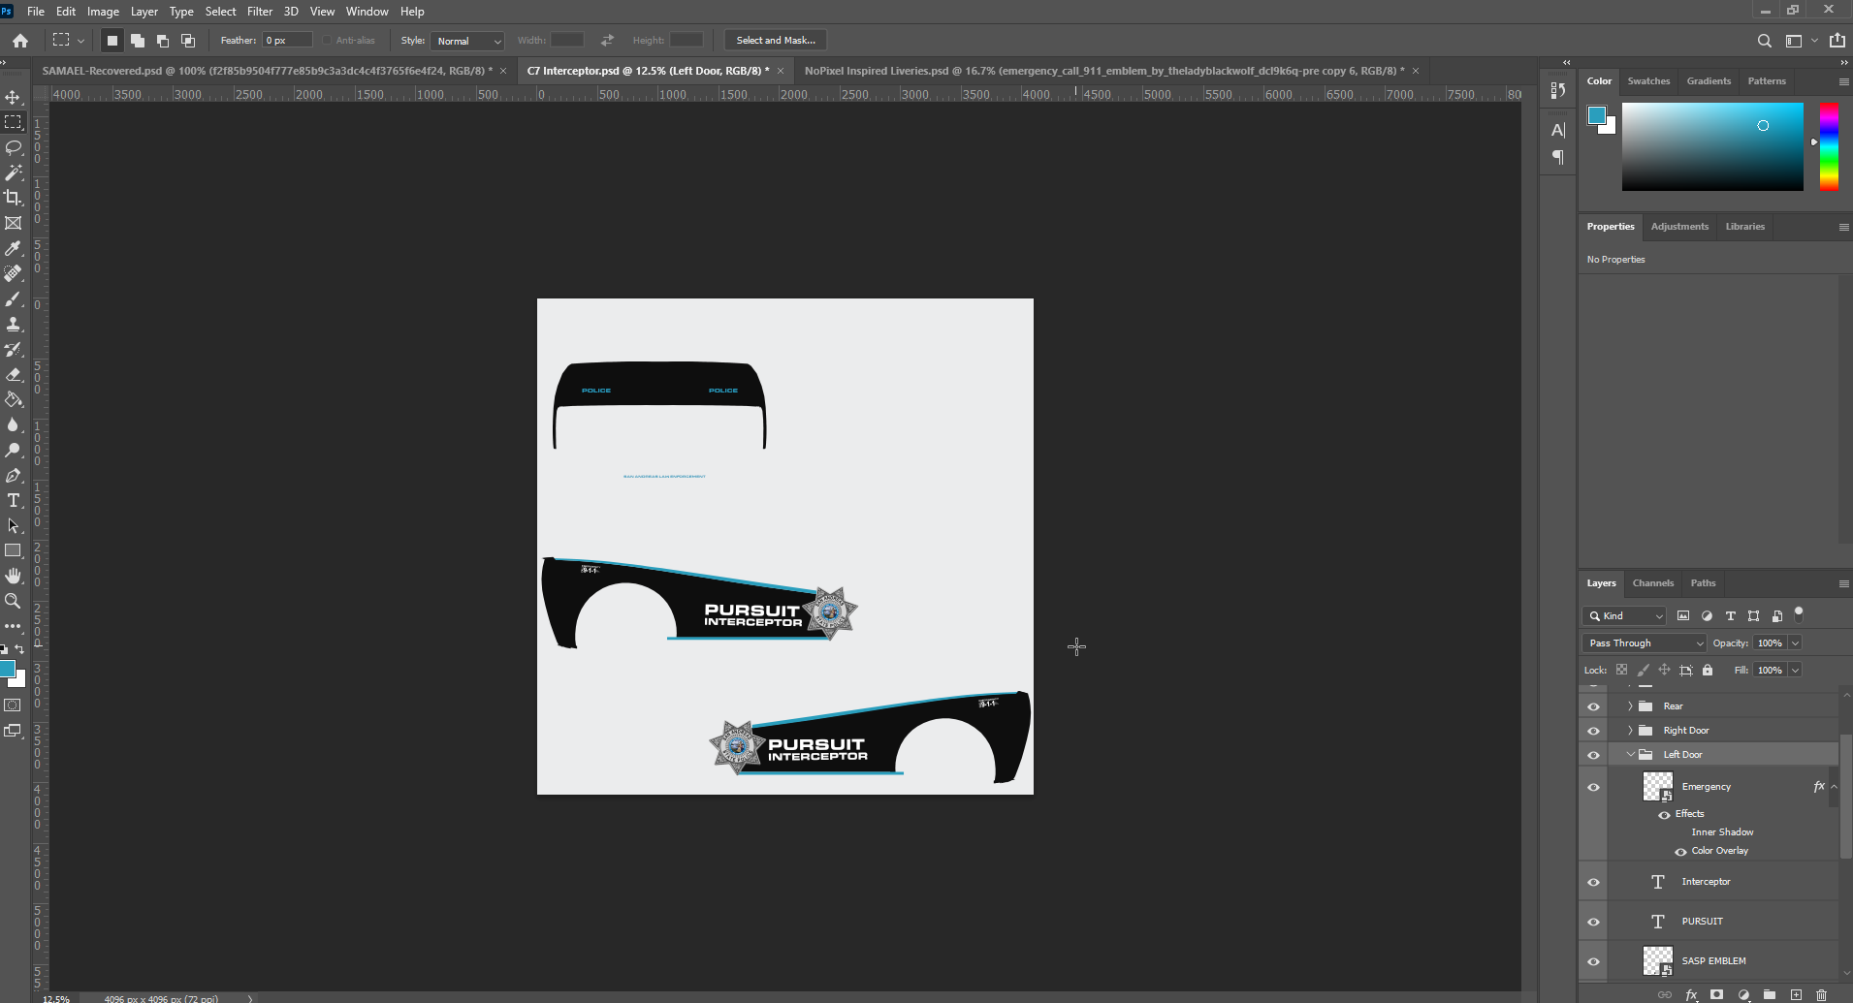Collapse Emergency layer effects list
This screenshot has height=1003, width=1853.
coord(1834,787)
